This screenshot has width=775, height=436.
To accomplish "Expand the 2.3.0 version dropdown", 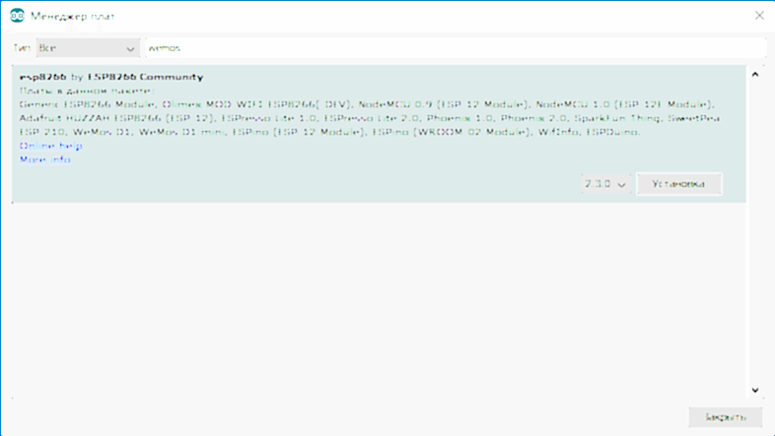I will (x=605, y=184).
